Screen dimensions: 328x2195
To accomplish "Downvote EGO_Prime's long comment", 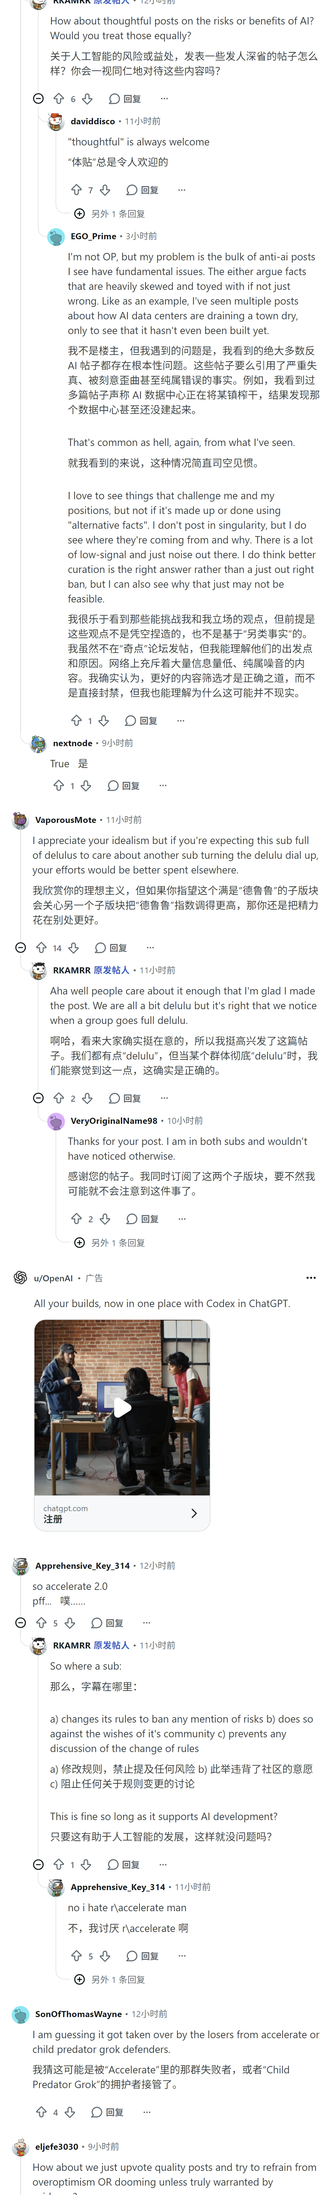I will point(104,720).
